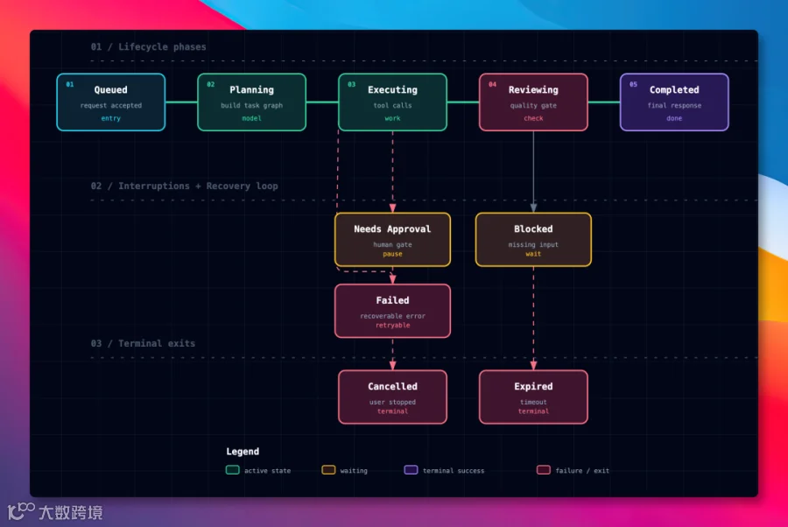Click the 01 / Lifecycle phases heading
788x527 pixels.
click(x=148, y=46)
